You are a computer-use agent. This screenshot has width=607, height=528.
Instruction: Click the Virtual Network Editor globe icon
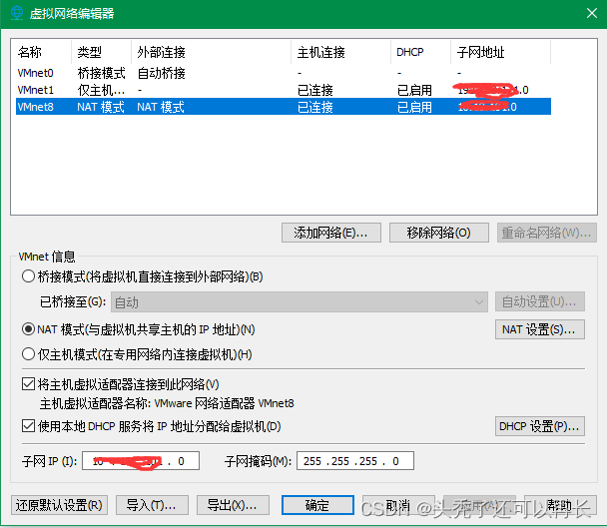click(17, 13)
